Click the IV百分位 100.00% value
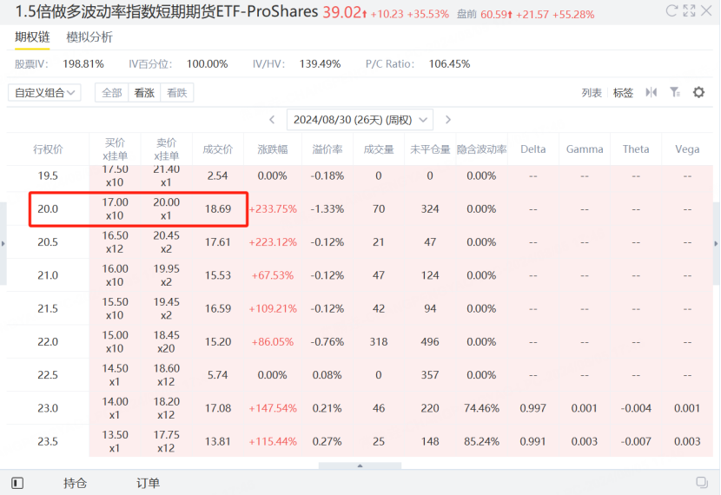 click(207, 64)
